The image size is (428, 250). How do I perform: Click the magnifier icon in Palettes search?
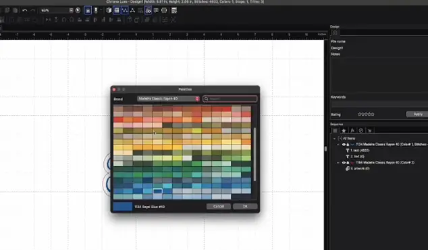click(x=207, y=99)
